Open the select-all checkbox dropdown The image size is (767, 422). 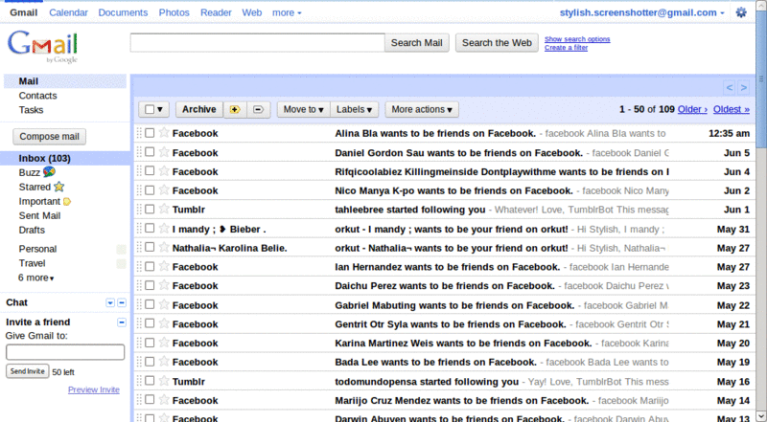coord(154,109)
